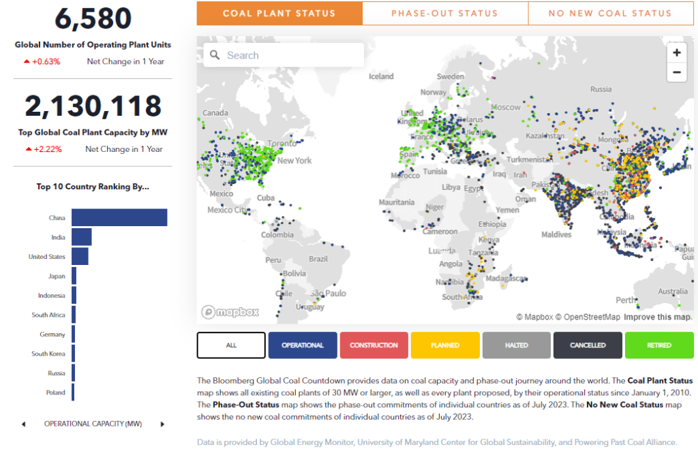Viewport: 698px width, 453px height.
Task: Show previous ranking metric with left arrow
Action: coord(24,424)
